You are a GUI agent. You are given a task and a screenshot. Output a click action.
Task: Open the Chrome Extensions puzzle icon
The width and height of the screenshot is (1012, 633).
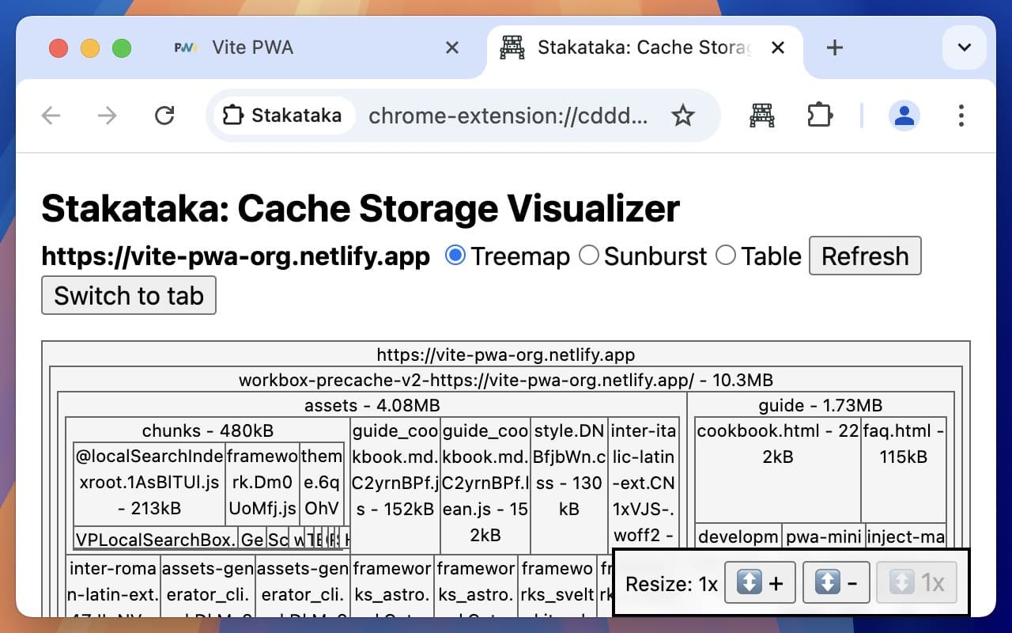coord(820,116)
